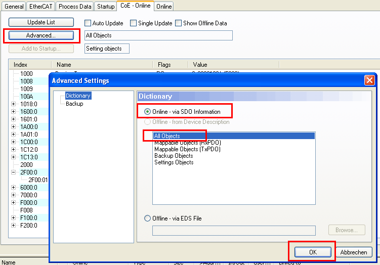380x265 pixels.
Task: Click the disabled Browse... button
Action: (x=347, y=230)
